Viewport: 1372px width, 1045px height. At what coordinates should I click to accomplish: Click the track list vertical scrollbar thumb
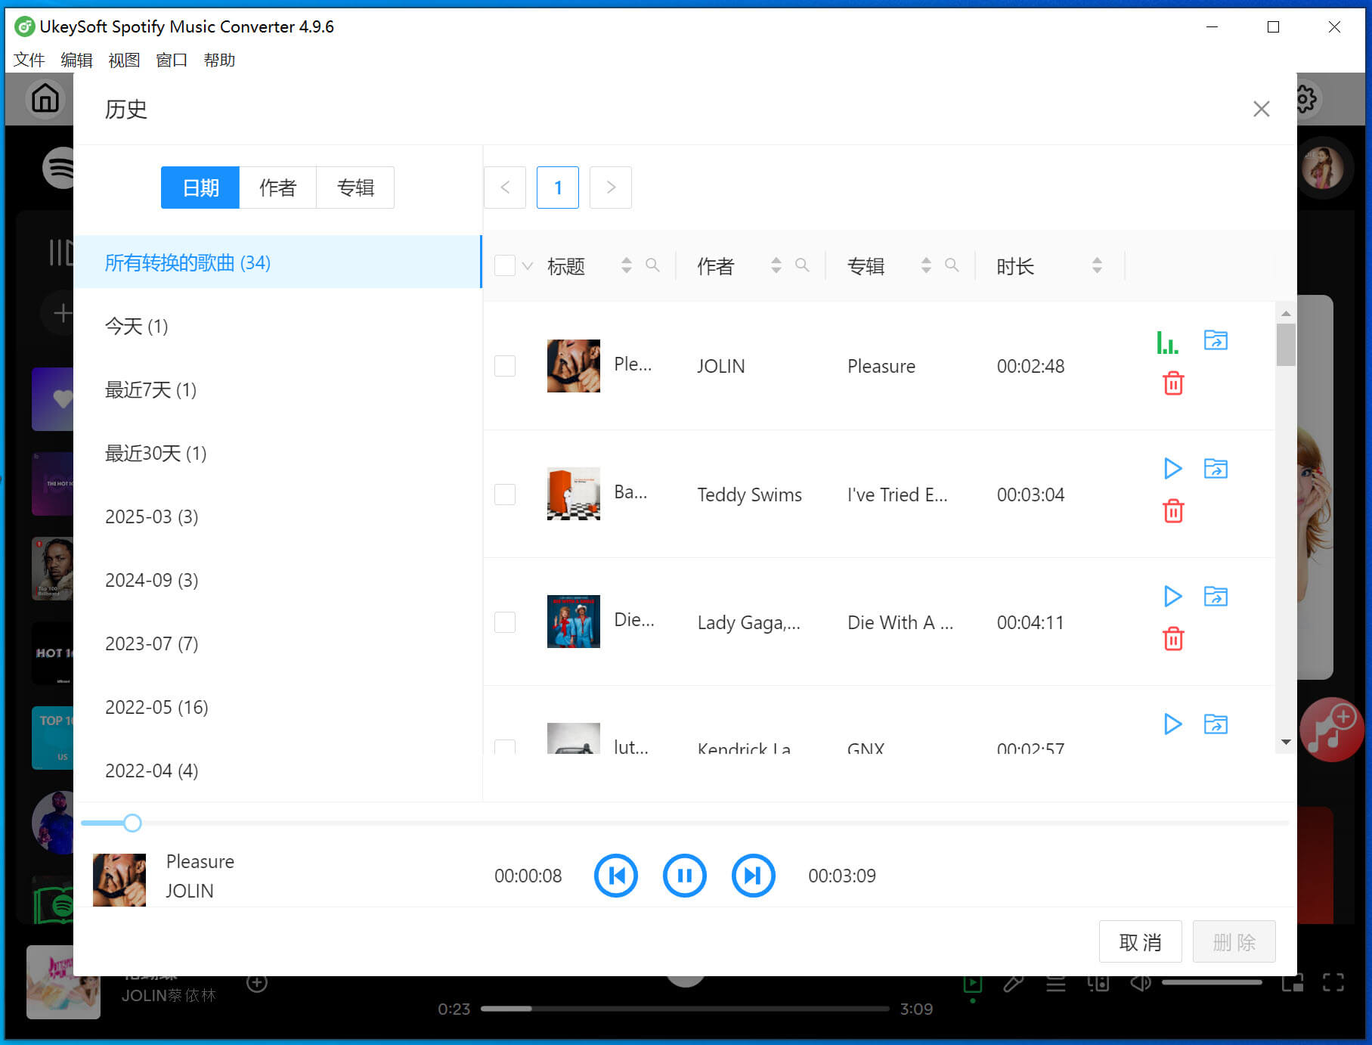1285,345
